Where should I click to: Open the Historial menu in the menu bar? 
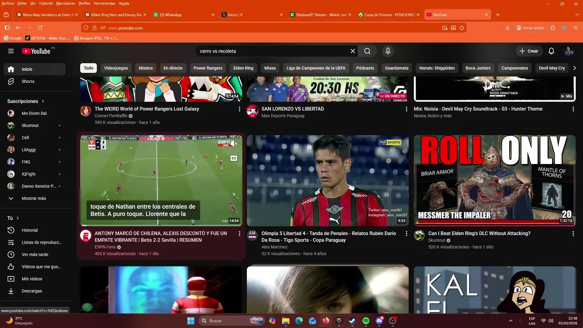[x=46, y=3]
